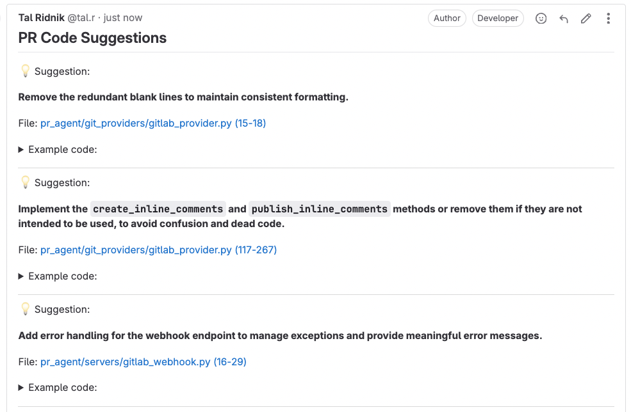Screen dimensions: 631x412
Task: Click the Developer role badge
Action: pyautogui.click(x=498, y=19)
